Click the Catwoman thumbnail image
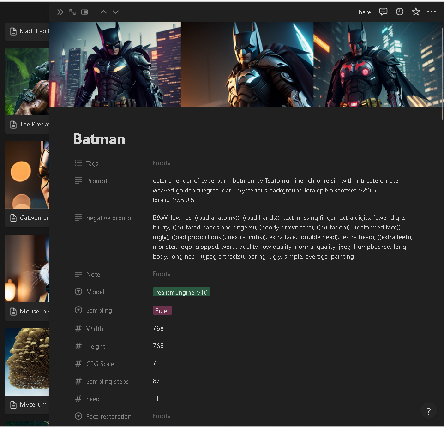Viewport: 444px width, 427px height. pyautogui.click(x=27, y=175)
